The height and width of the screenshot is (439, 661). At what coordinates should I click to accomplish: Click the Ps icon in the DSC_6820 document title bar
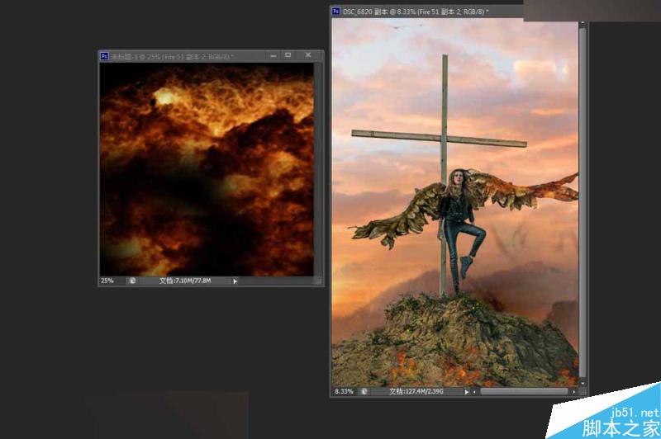point(335,12)
